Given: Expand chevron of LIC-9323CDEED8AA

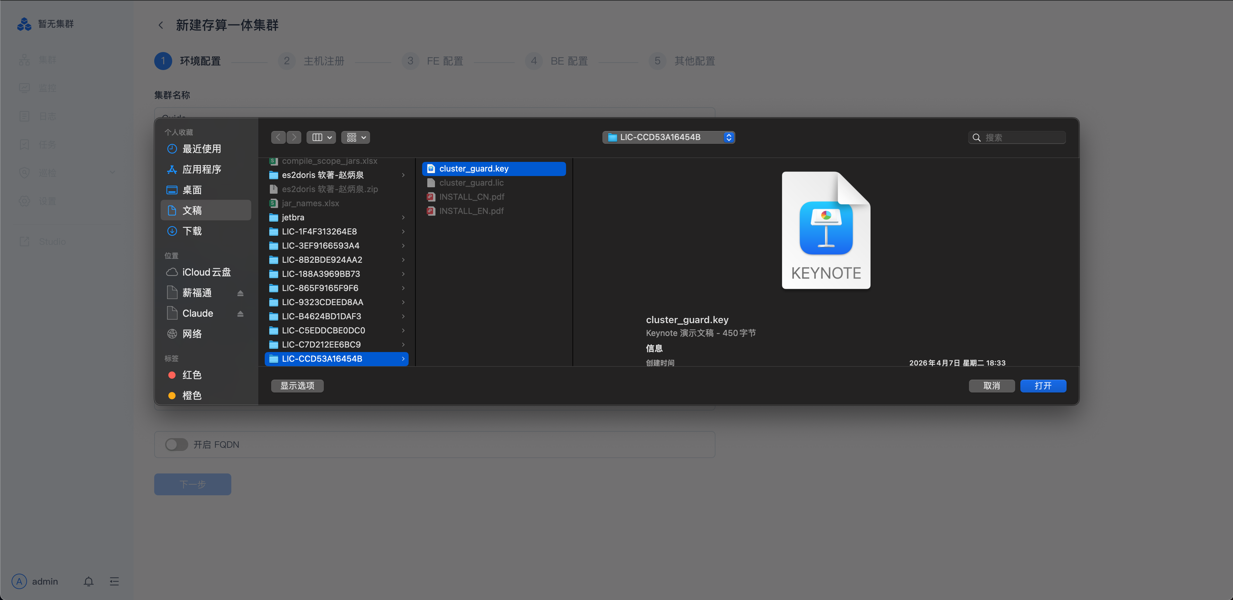Looking at the screenshot, I should (x=403, y=302).
